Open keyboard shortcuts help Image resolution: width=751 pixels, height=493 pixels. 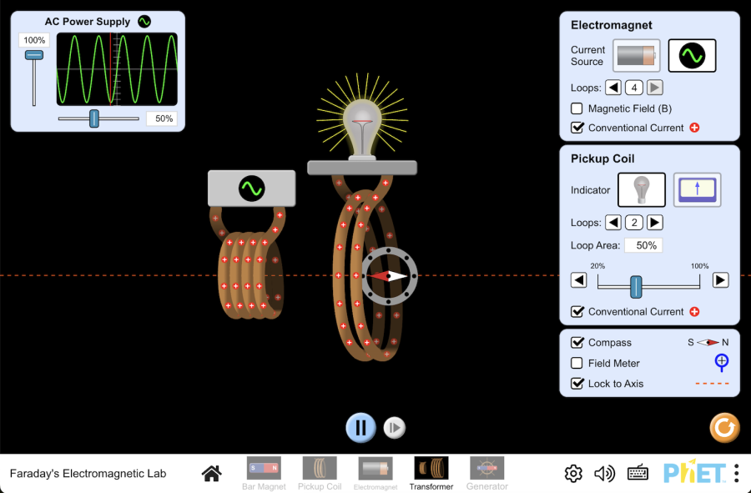638,474
